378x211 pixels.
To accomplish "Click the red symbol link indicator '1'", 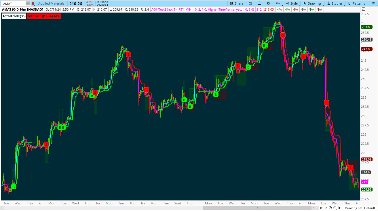I will tap(33, 3).
